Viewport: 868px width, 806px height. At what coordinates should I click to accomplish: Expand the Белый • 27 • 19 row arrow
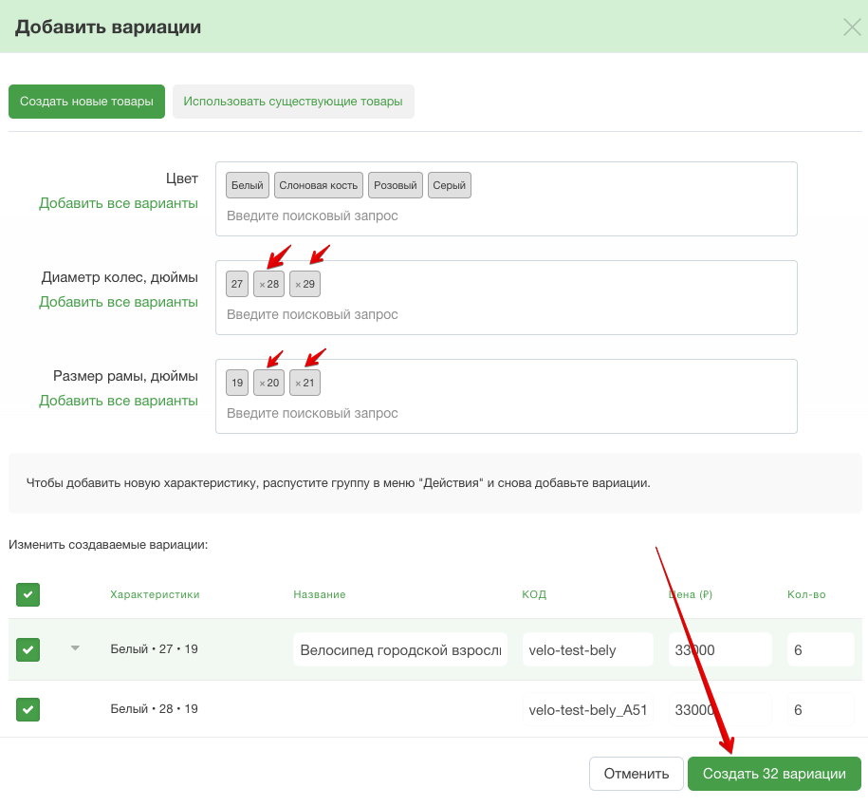click(75, 648)
